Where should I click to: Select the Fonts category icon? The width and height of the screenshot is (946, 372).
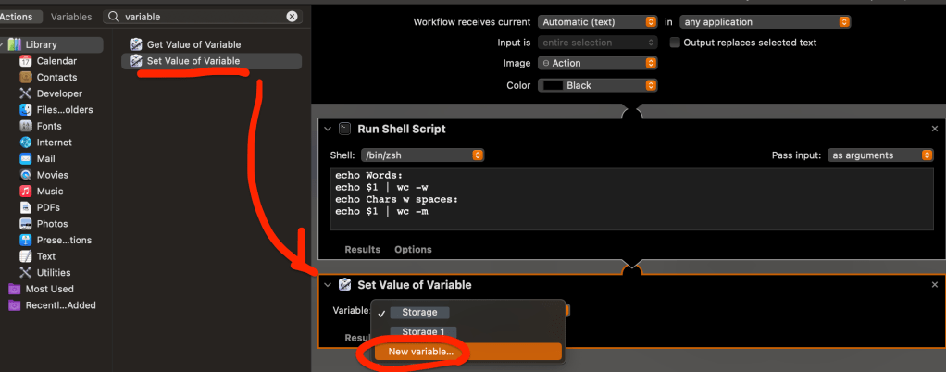click(26, 127)
